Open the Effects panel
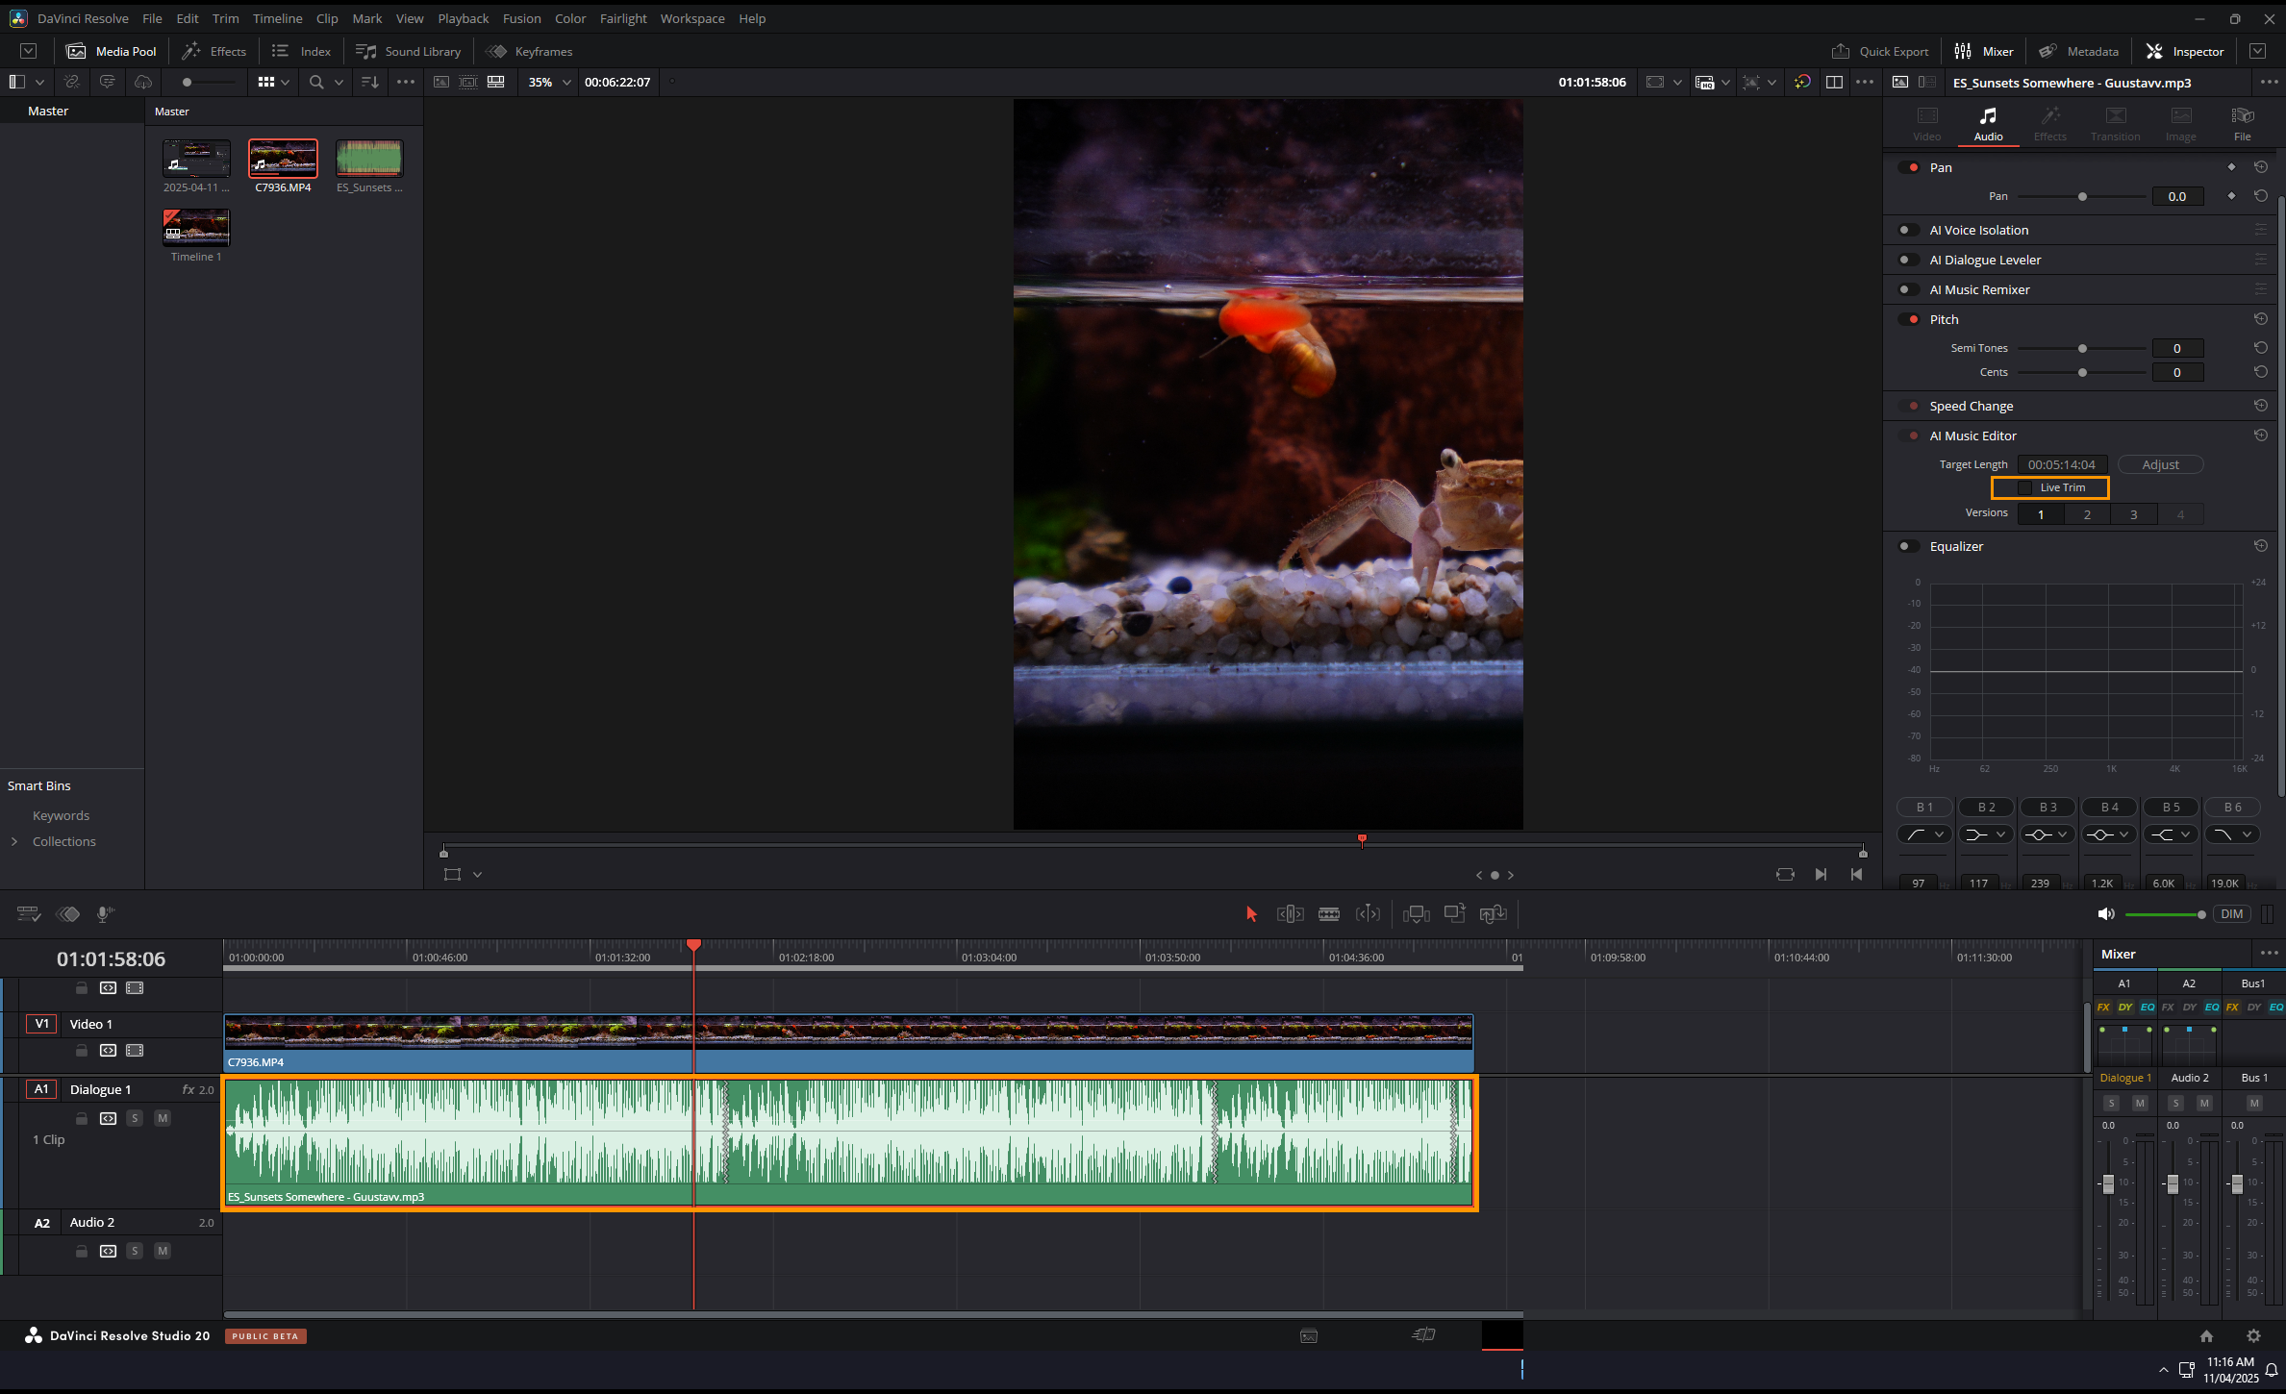This screenshot has width=2286, height=1394. pos(214,52)
